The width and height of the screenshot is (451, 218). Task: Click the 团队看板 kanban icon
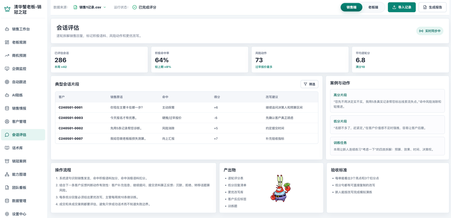point(7,188)
